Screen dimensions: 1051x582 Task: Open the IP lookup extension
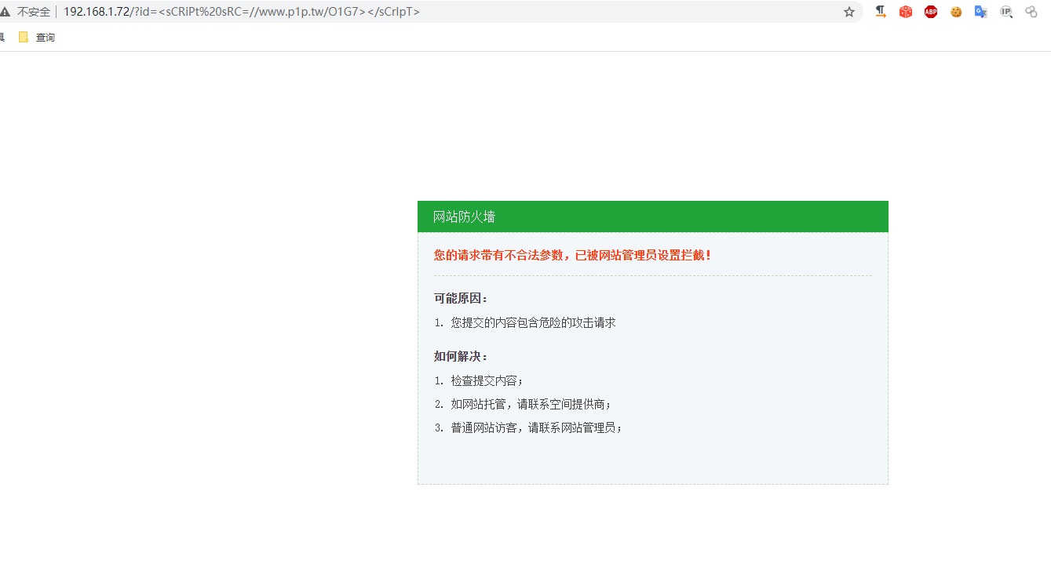(x=1006, y=12)
